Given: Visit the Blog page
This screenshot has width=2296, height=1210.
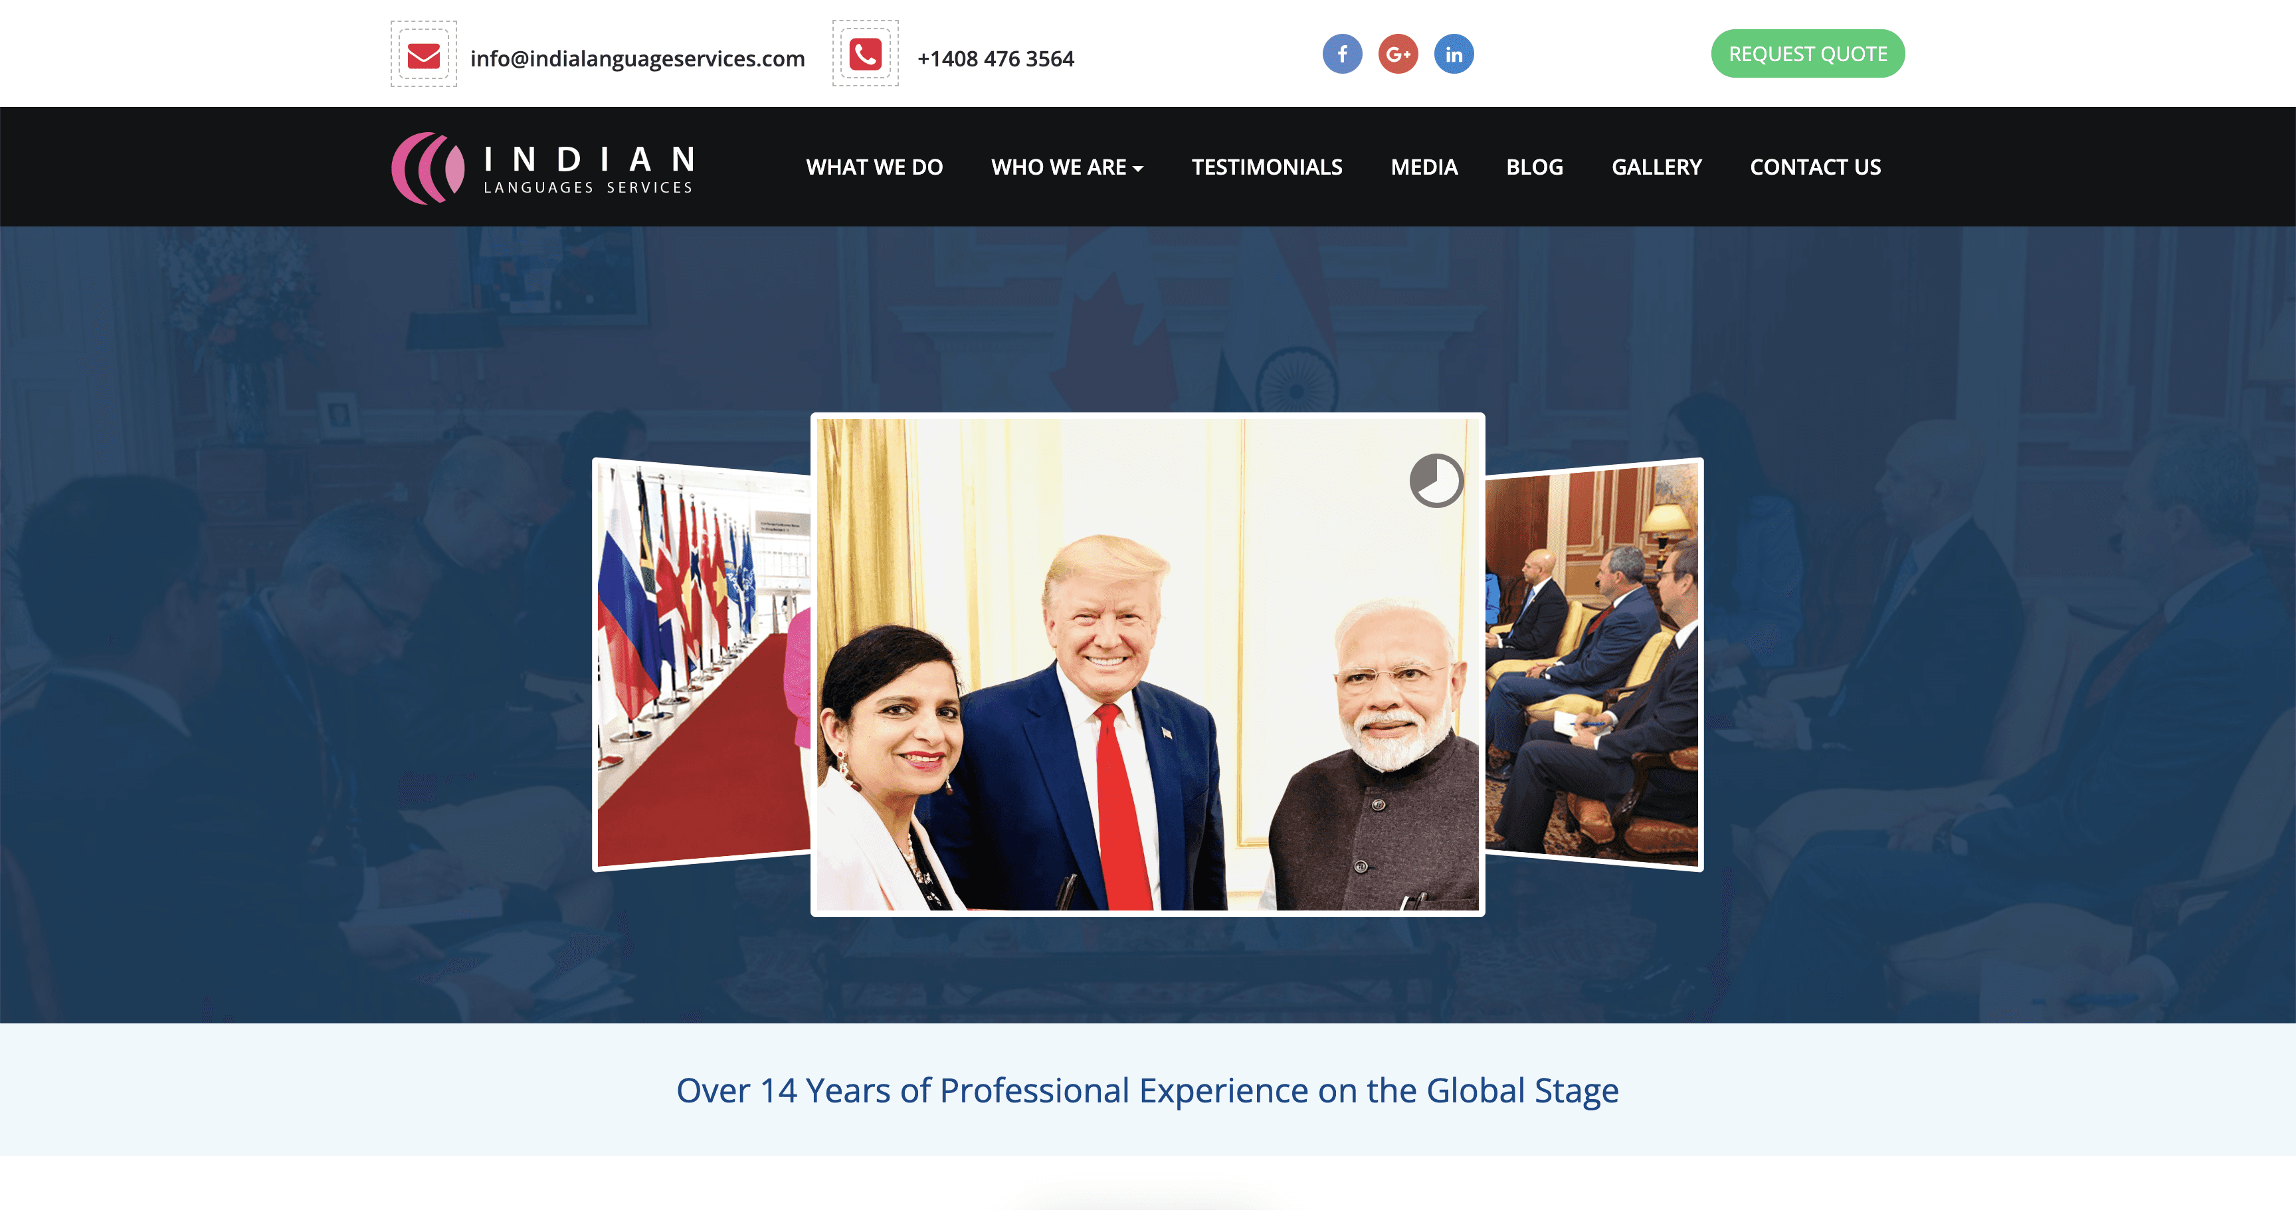Looking at the screenshot, I should coord(1534,167).
